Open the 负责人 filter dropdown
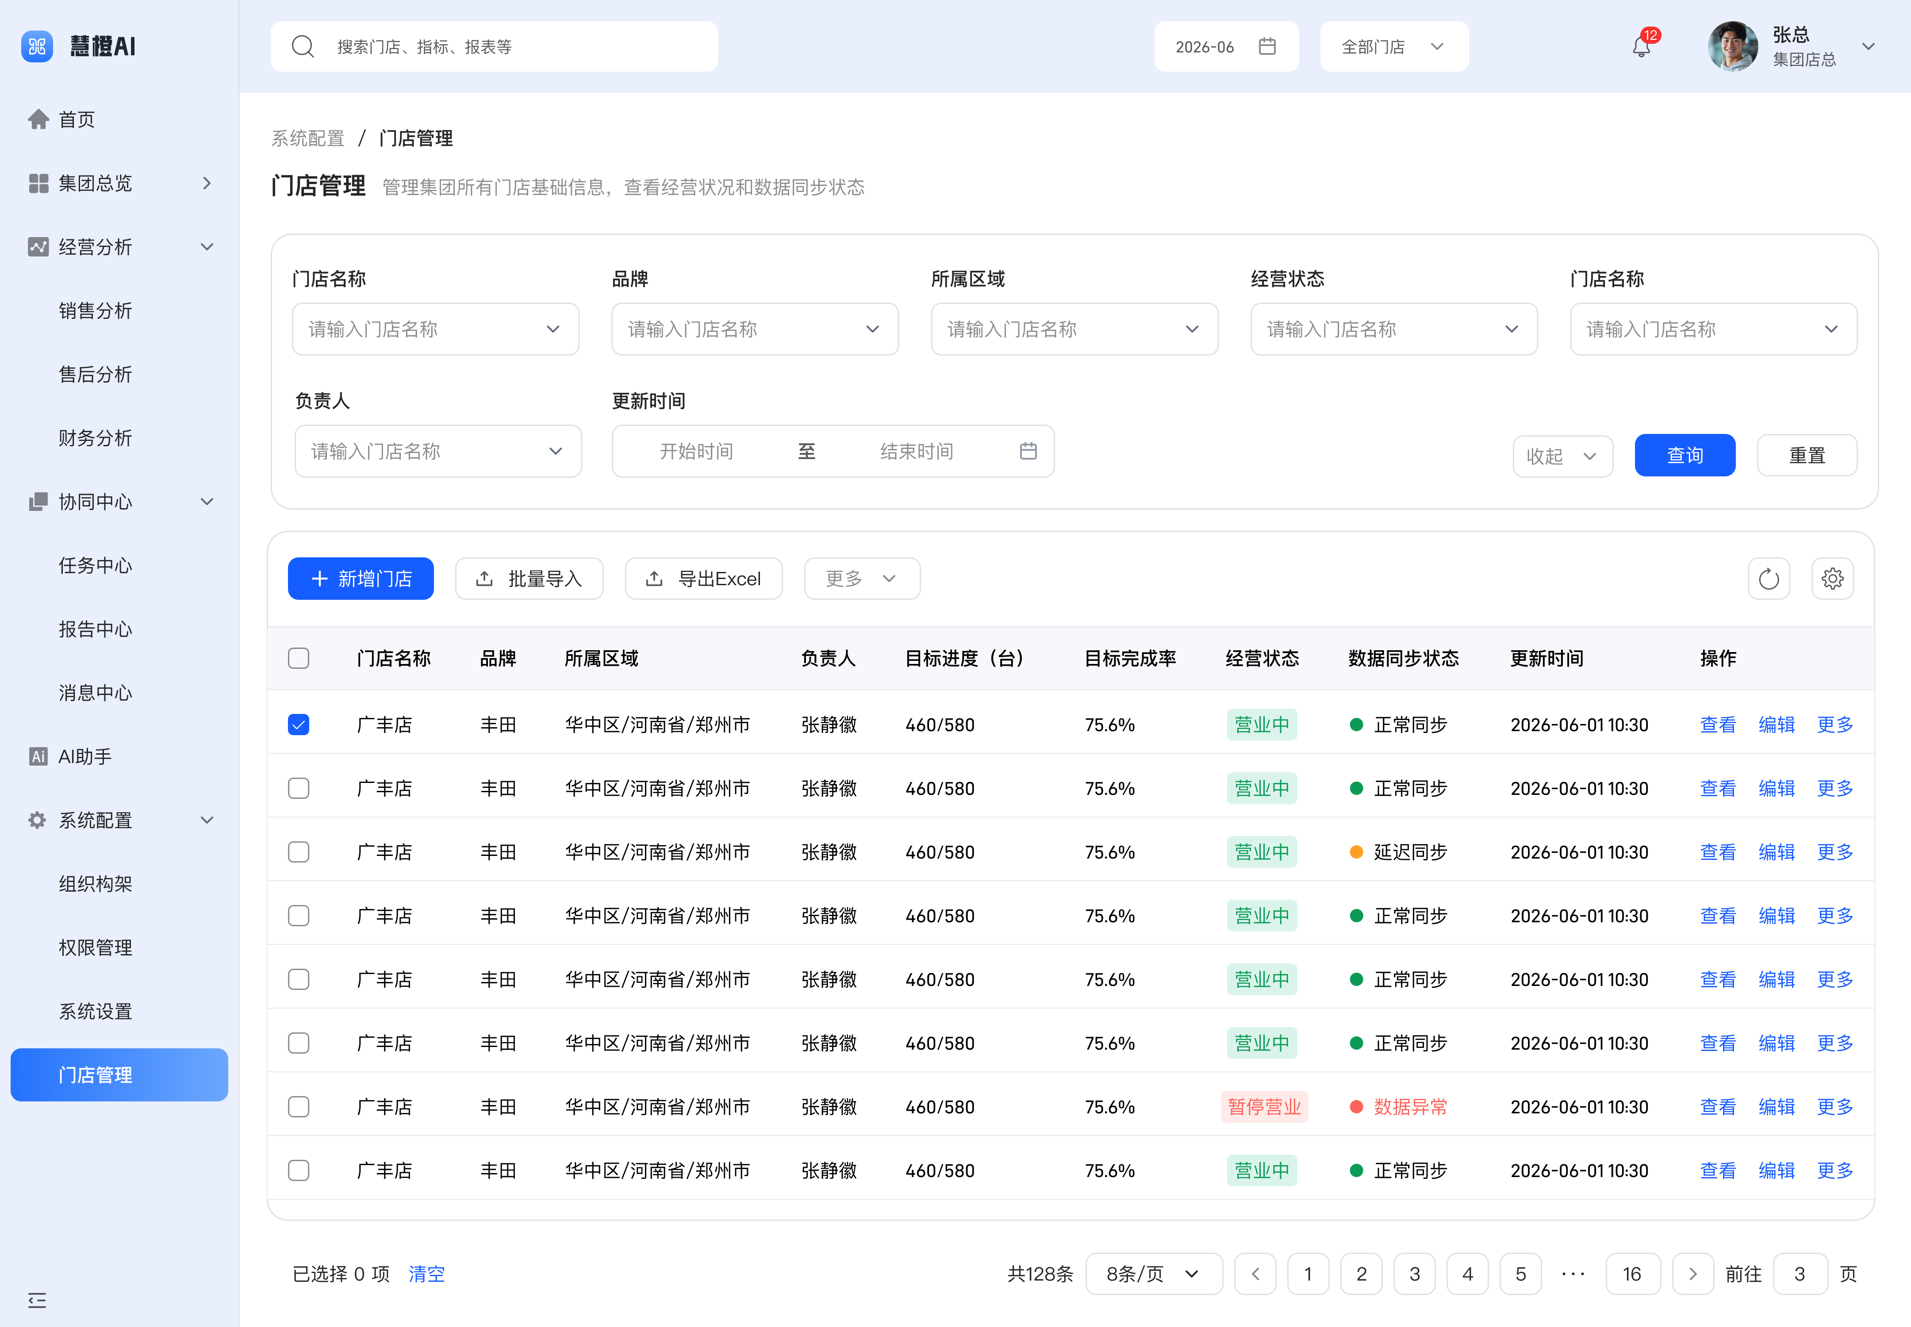This screenshot has height=1327, width=1911. tap(438, 452)
